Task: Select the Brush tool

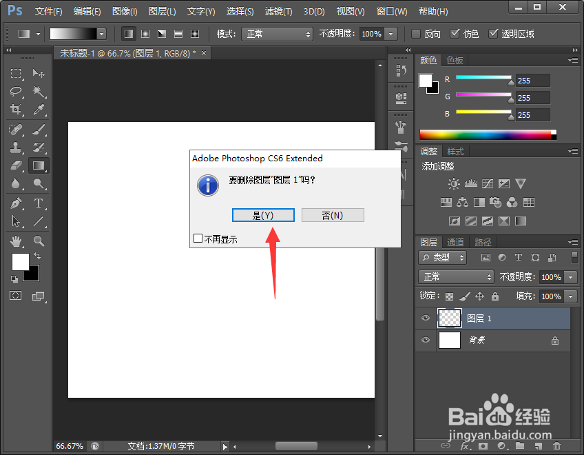Action: tap(39, 130)
